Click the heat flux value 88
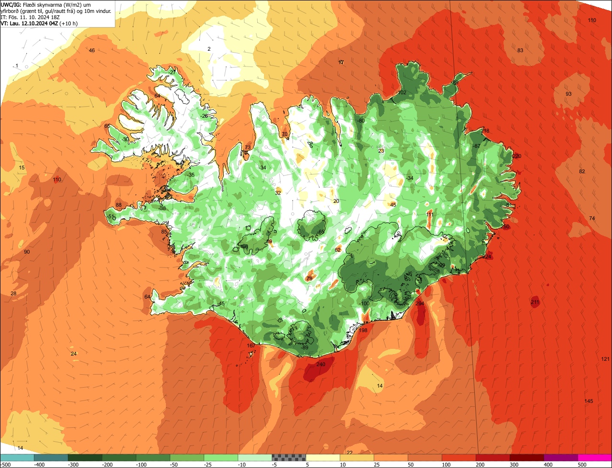The width and height of the screenshot is (612, 468). tap(119, 205)
